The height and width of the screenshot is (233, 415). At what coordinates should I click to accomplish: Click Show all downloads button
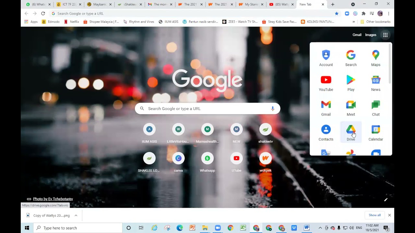click(374, 215)
